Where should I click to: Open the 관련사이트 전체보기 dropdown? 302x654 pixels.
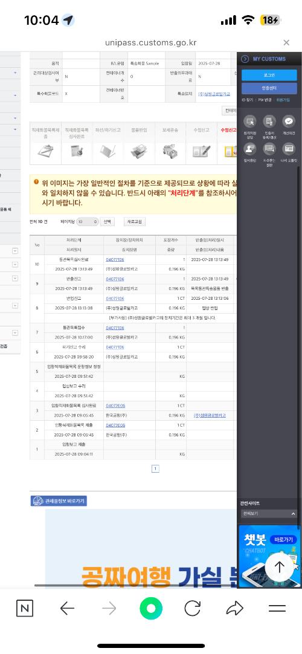(269, 514)
